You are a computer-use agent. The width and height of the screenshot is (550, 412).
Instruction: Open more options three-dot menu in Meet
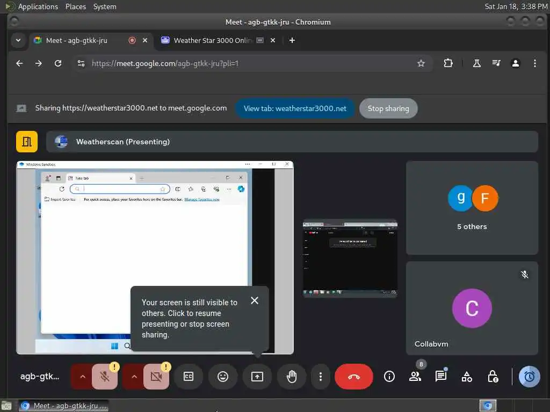click(320, 377)
